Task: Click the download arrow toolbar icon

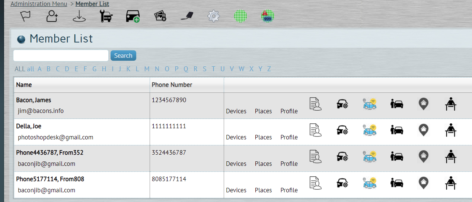Action: [x=79, y=16]
